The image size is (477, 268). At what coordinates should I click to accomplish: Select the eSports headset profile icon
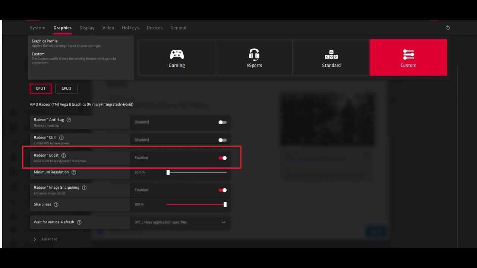click(254, 54)
